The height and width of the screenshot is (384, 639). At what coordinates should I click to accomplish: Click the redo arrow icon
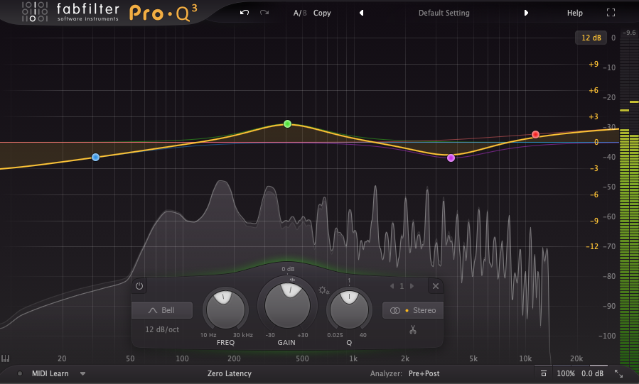tap(264, 13)
